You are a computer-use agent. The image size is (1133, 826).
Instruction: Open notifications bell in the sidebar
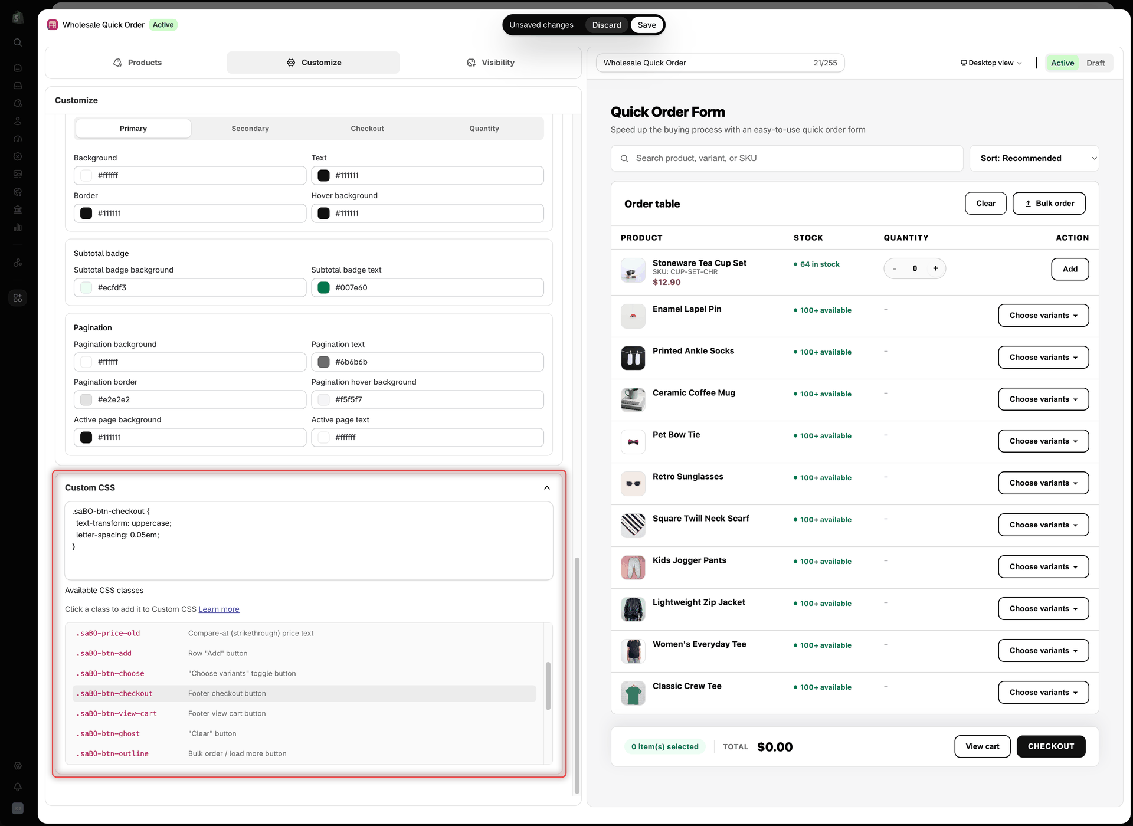pos(18,787)
